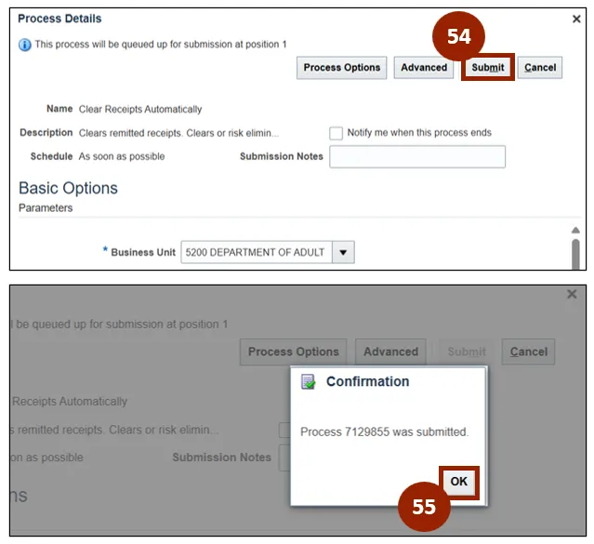Close the Process Details dialog at top
594x544 pixels.
pyautogui.click(x=575, y=19)
